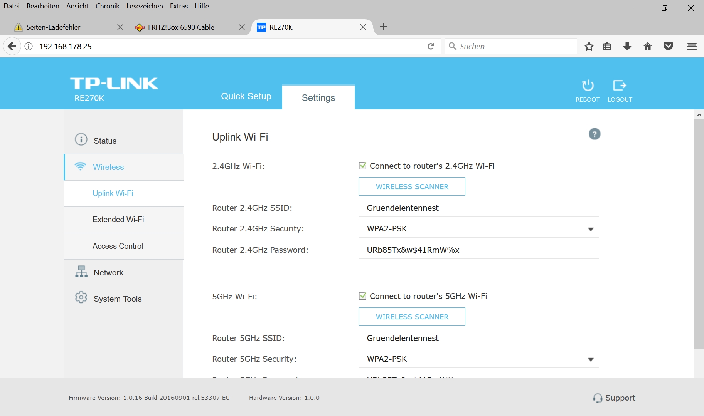This screenshot has height=416, width=704.
Task: Uncheck Connect to router's 2.4GHz Wi-Fi
Action: pyautogui.click(x=362, y=166)
